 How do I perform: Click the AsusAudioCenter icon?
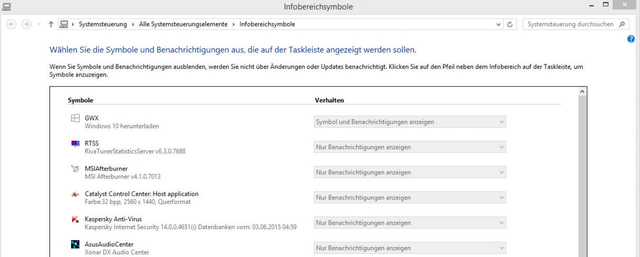(x=75, y=245)
